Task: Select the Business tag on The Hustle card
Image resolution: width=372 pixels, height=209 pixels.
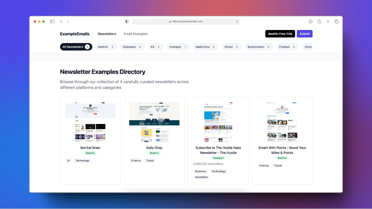Action: tap(201, 171)
